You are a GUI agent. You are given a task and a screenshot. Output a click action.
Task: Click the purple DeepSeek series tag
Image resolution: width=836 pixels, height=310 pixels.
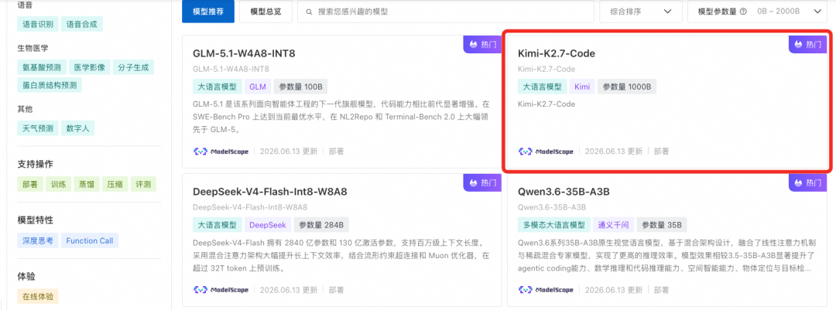point(268,225)
